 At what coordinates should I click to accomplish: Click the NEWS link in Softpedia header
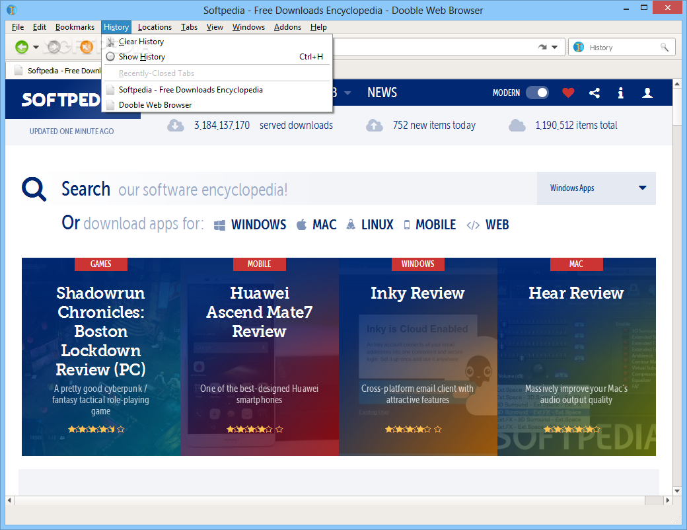pyautogui.click(x=382, y=93)
